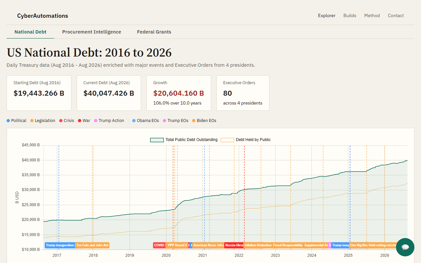Open the Contact link
421x263 pixels.
click(x=396, y=15)
